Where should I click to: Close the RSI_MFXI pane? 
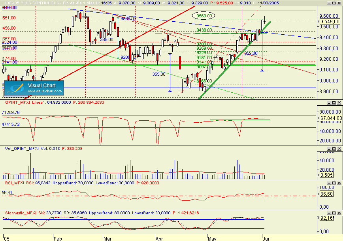pos(339,183)
